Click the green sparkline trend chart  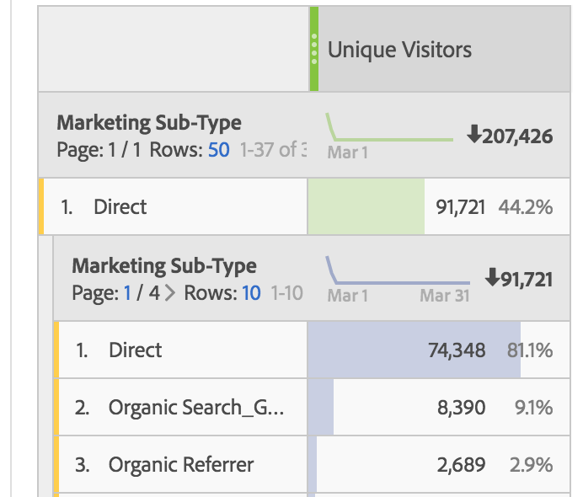(389, 127)
